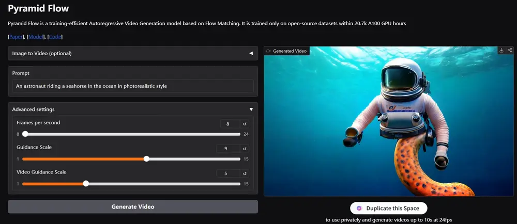Image resolution: width=517 pixels, height=224 pixels.
Task: Click the Guidance Scale slider handle
Action: click(146, 159)
